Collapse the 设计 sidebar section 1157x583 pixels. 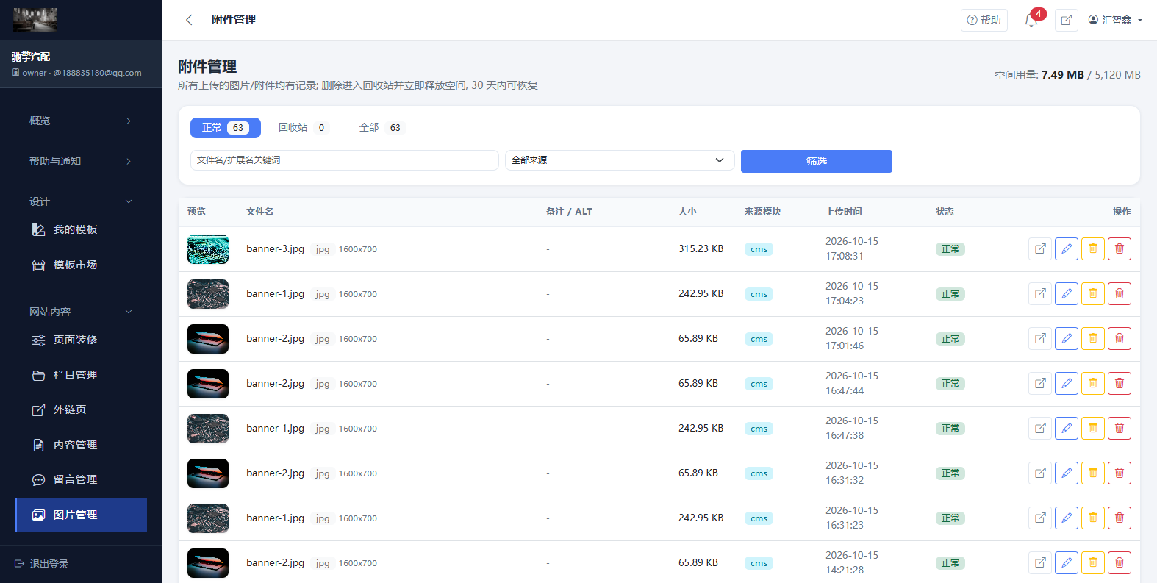[x=81, y=201]
